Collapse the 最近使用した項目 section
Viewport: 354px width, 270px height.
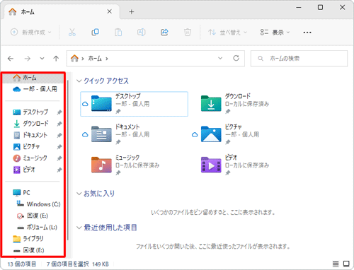pos(79,228)
